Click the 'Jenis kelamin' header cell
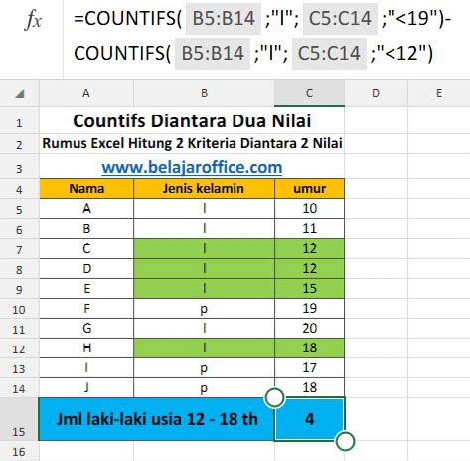This screenshot has width=470, height=461. [204, 189]
